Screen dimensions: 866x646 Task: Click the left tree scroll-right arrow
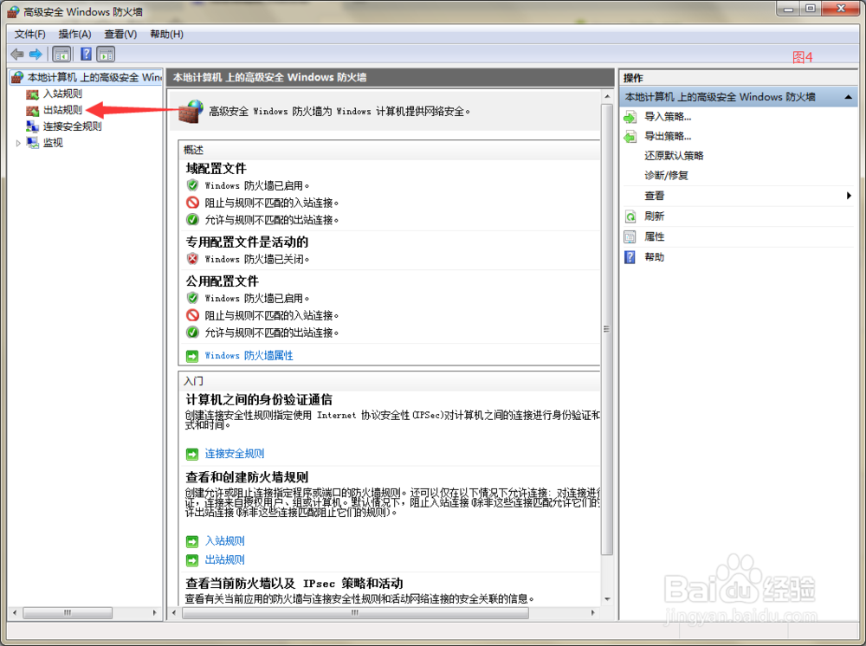pyautogui.click(x=155, y=613)
